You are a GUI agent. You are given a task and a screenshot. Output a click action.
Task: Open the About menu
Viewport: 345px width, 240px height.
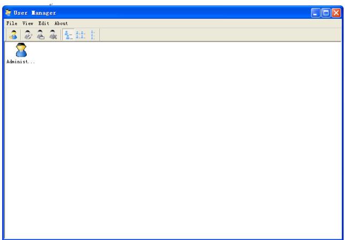[61, 24]
